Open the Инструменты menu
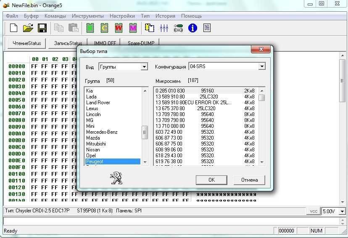348x238 pixels. point(88,16)
